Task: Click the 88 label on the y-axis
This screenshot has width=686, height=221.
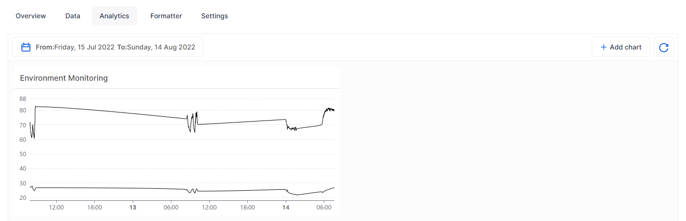Action: 23,98
